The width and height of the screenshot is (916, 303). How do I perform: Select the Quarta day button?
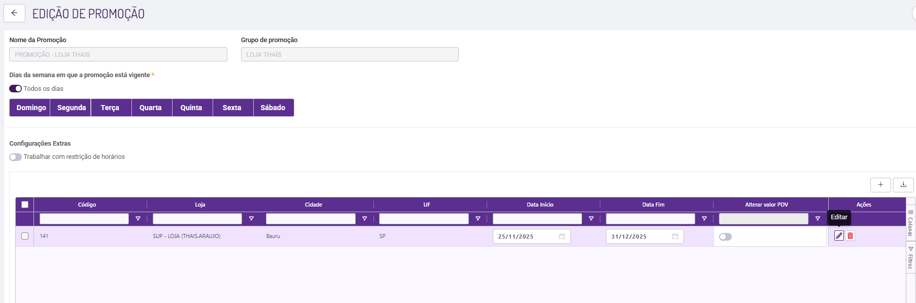coord(152,108)
